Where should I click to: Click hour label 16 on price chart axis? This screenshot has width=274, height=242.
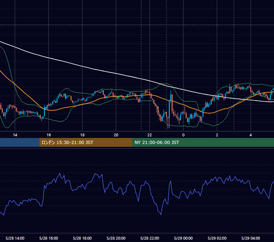tap(49, 135)
